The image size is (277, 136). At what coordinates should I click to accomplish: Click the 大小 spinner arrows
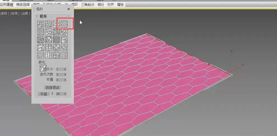click(x=65, y=69)
